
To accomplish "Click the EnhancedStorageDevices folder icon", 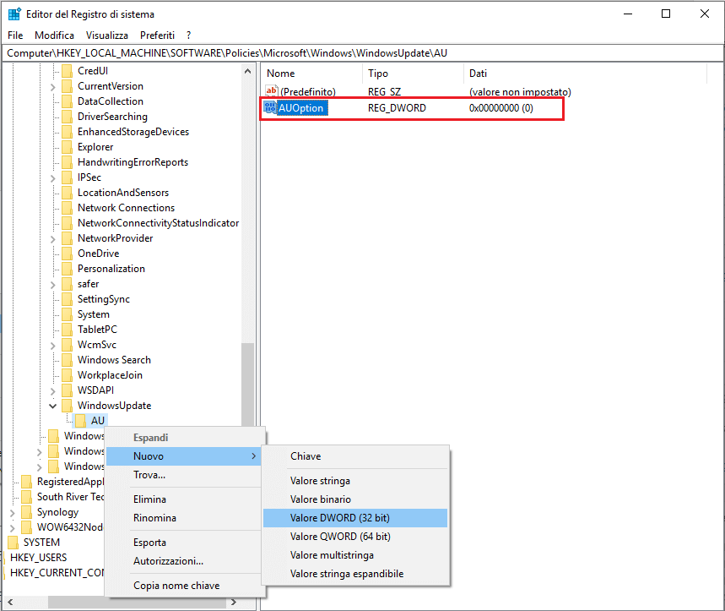I will click(67, 132).
